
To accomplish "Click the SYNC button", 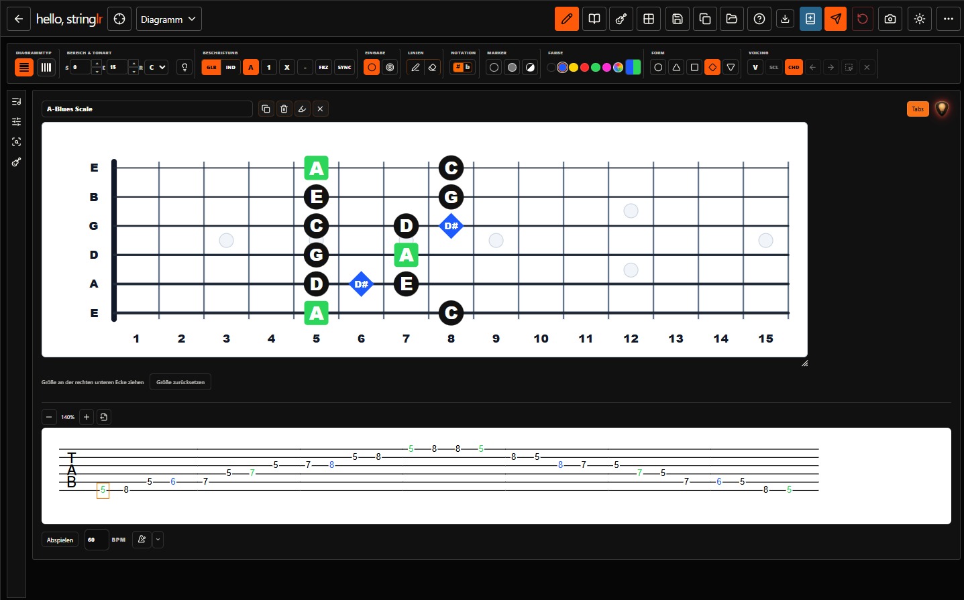I will [344, 67].
